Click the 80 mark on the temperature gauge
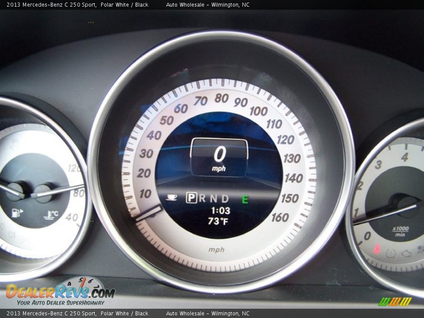Image resolution: width=424 pixels, height=318 pixels. point(79,193)
